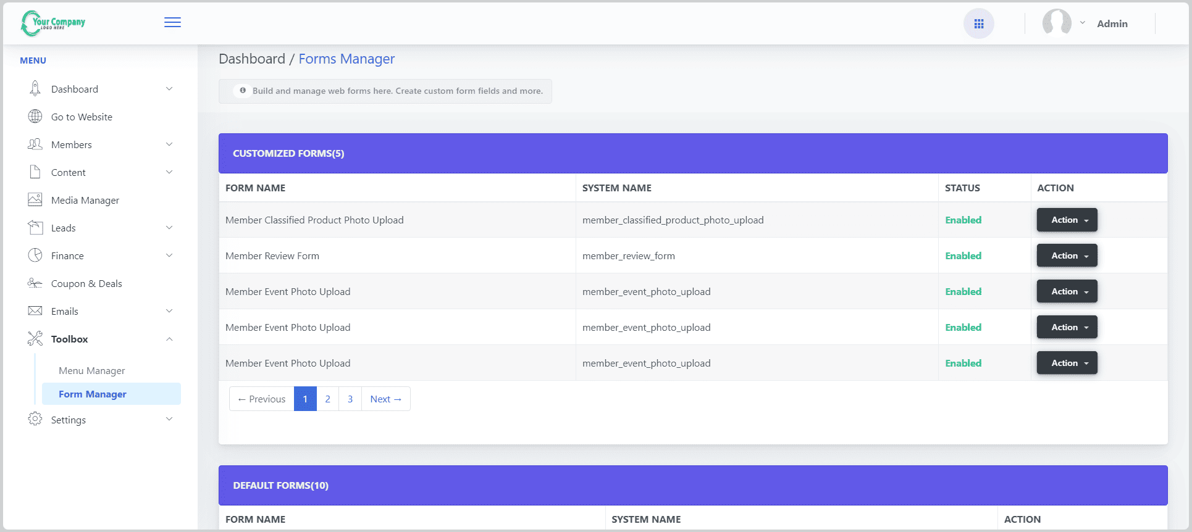Click the Next pagination button

tap(385, 399)
